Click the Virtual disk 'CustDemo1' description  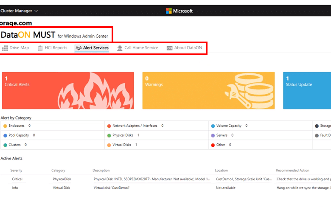point(112,188)
